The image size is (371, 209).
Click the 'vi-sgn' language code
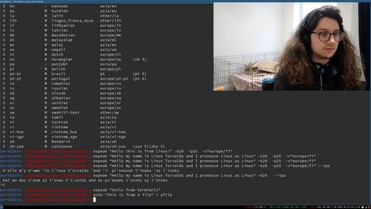pyautogui.click(x=17, y=137)
